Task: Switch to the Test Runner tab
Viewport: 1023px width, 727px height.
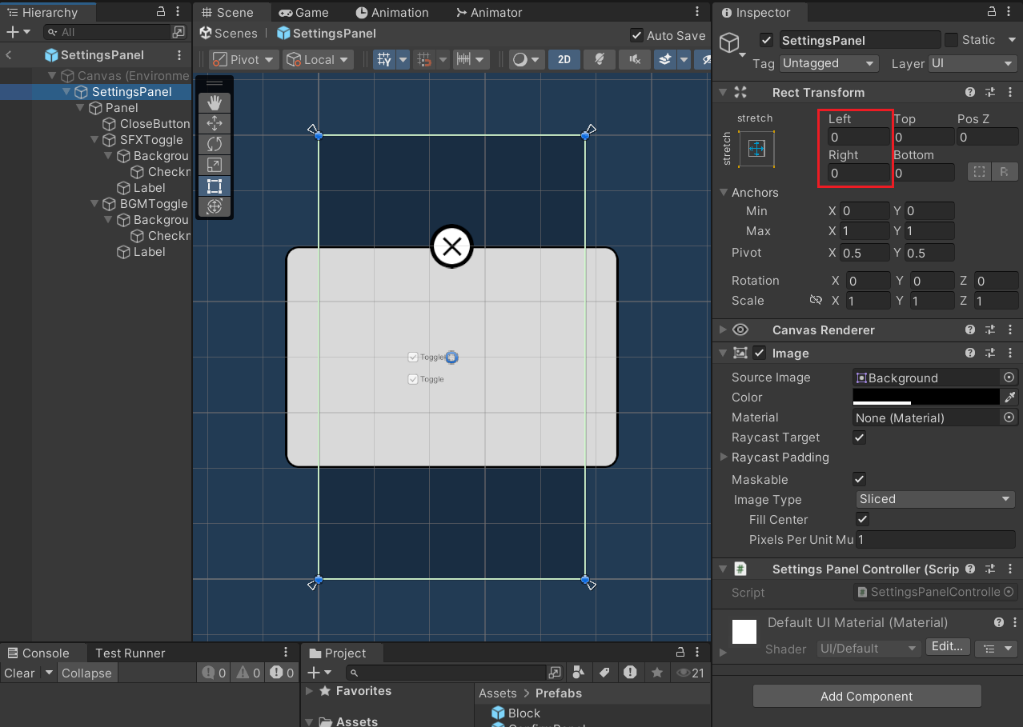Action: pos(130,653)
